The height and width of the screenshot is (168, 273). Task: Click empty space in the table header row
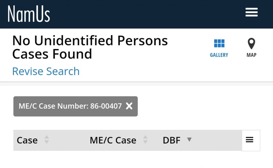(x=216, y=140)
